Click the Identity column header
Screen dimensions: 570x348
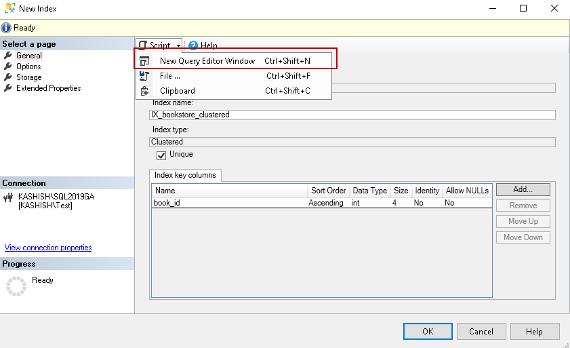427,191
